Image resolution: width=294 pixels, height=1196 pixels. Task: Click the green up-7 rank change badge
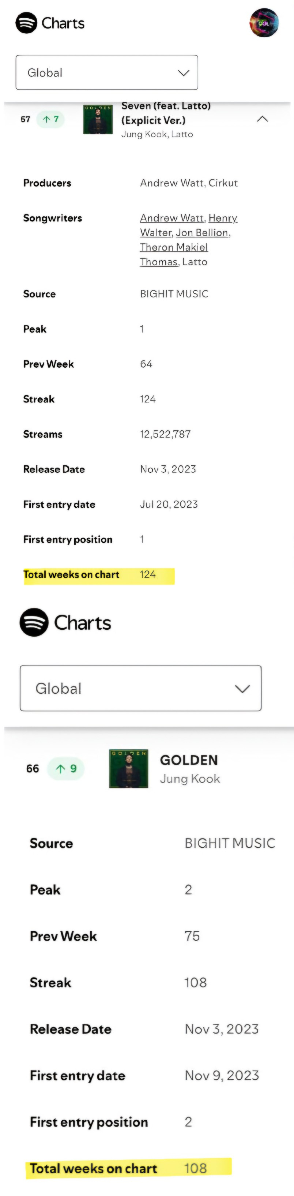coord(50,119)
